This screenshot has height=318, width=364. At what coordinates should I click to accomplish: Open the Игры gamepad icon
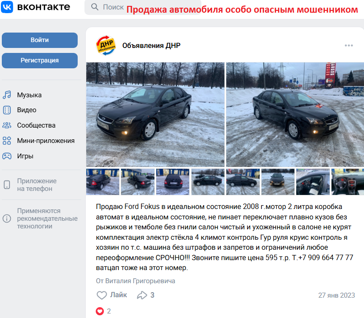click(x=7, y=156)
